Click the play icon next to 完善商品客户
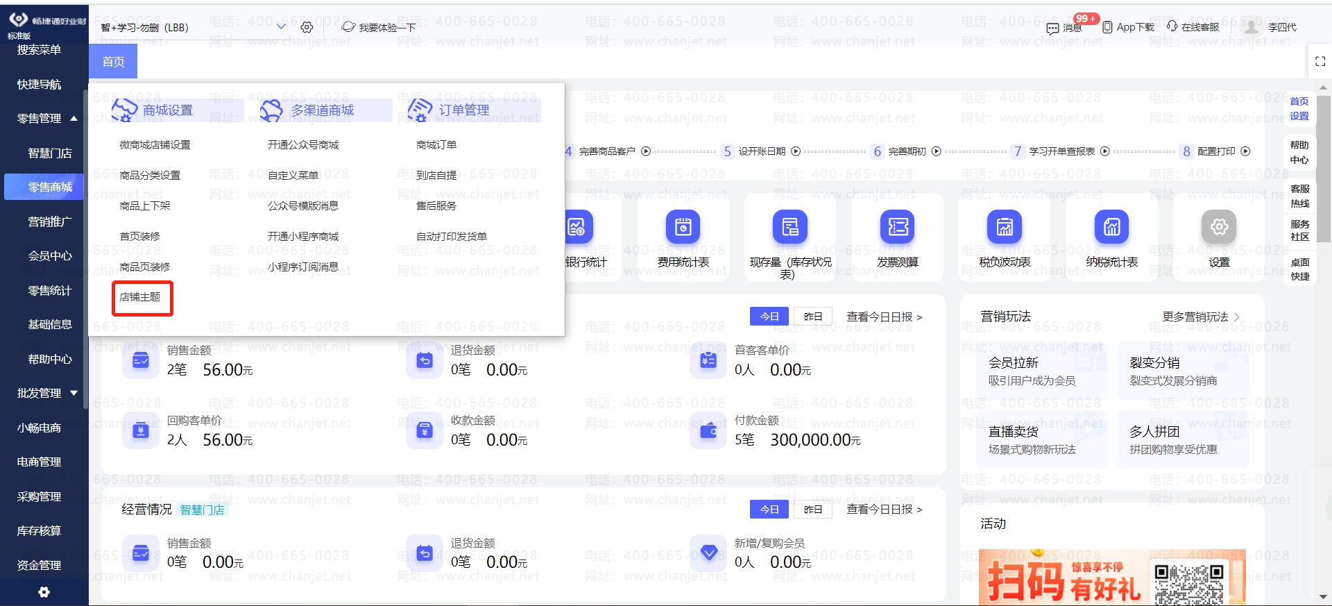Screen dimensions: 1332x606 tap(646, 151)
